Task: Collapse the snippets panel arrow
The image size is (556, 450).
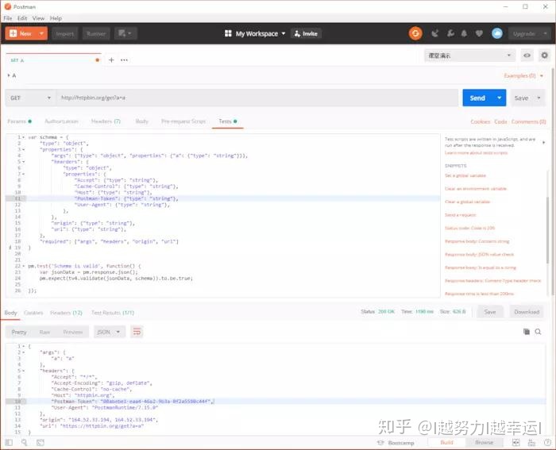Action: tap(543, 142)
